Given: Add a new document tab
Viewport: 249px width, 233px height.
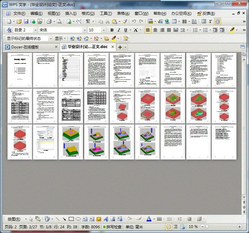Looking at the screenshot, I should [x=120, y=47].
